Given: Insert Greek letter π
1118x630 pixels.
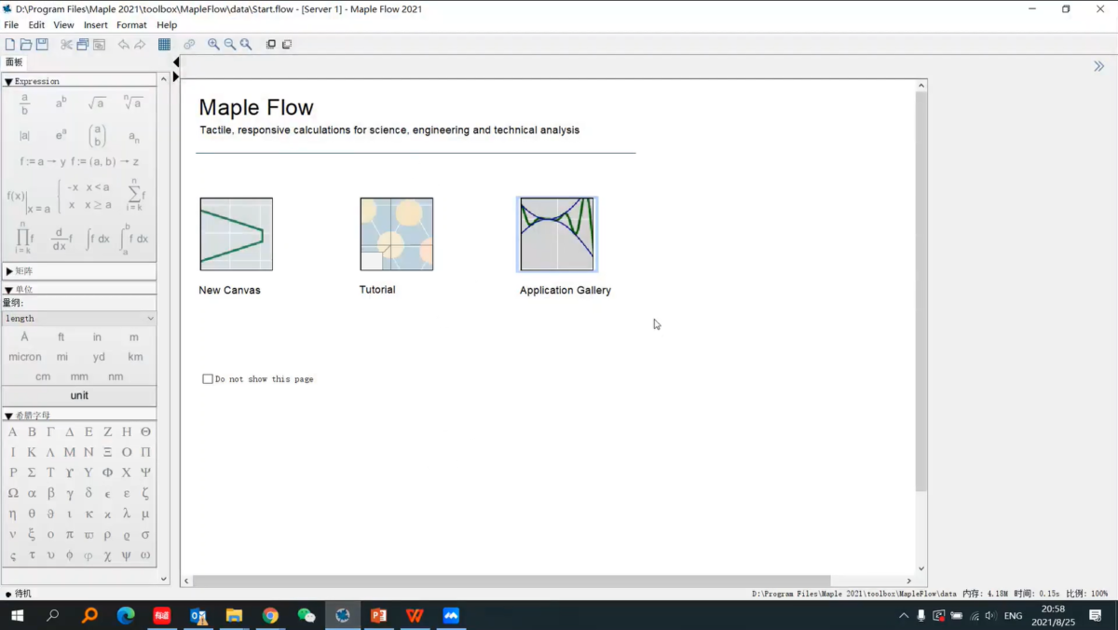Looking at the screenshot, I should click(70, 535).
